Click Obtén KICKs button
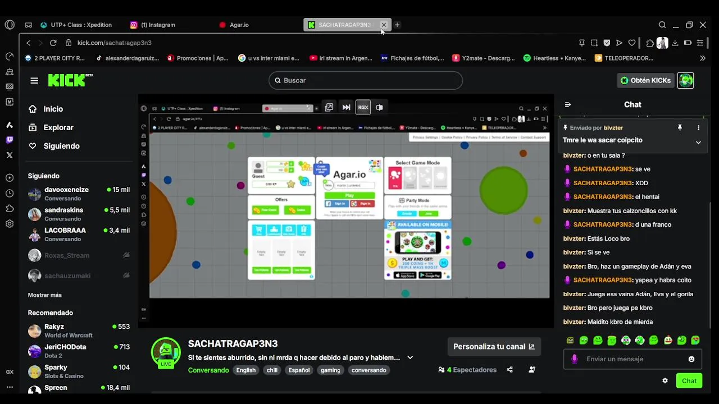The image size is (719, 404). pyautogui.click(x=645, y=80)
